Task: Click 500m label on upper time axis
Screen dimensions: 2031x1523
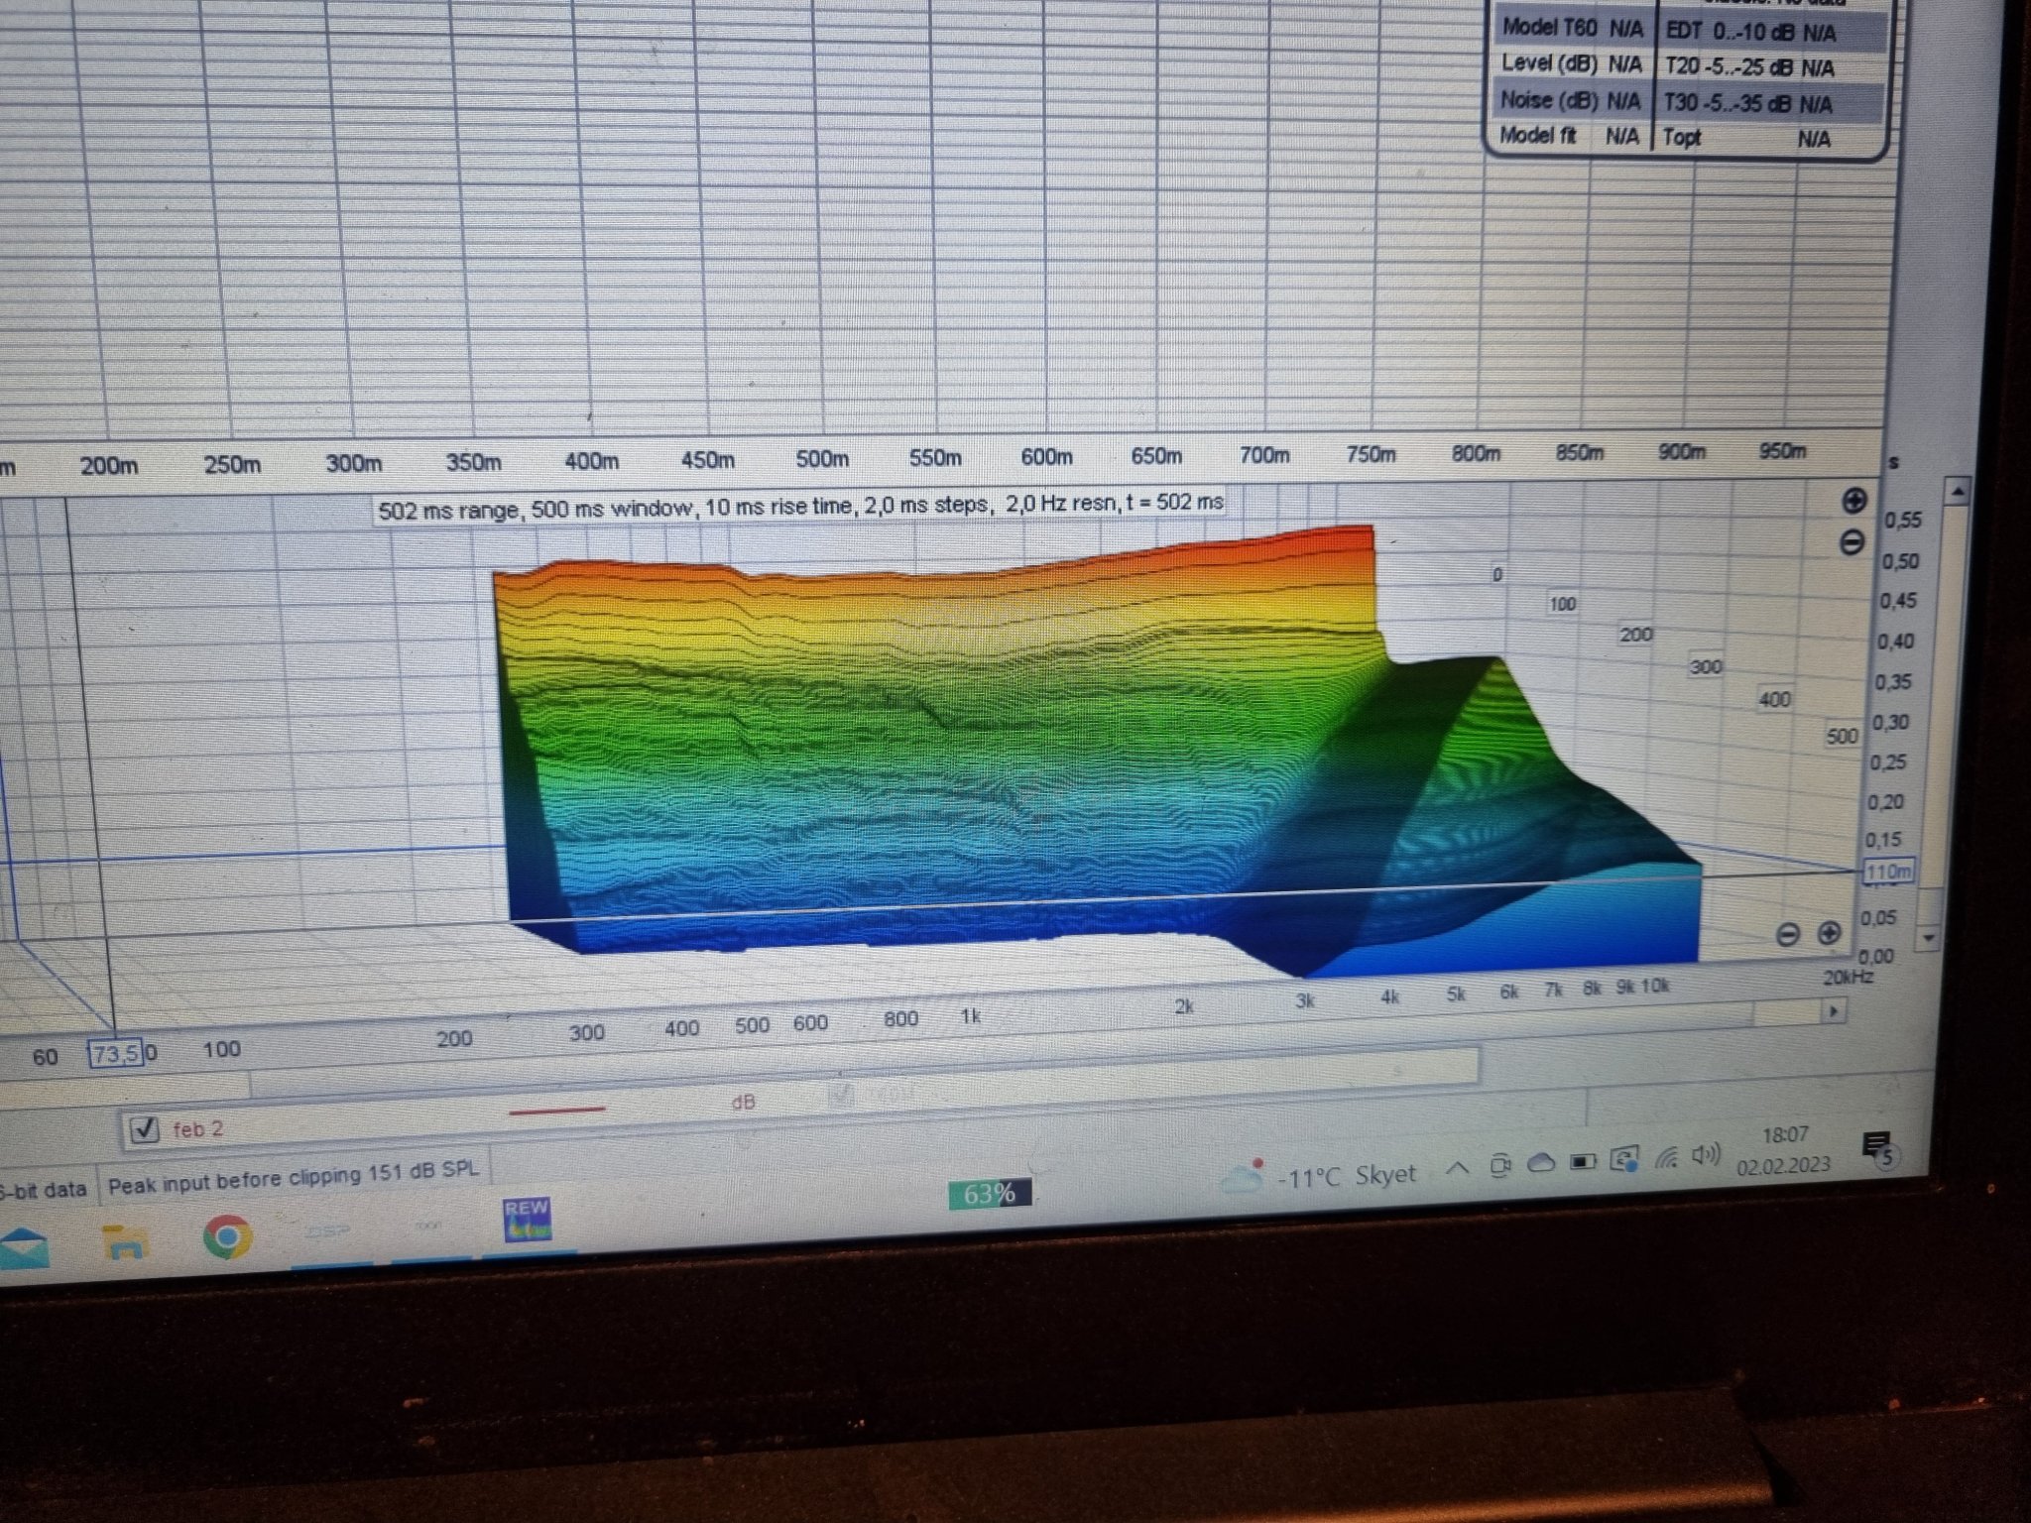Action: (822, 459)
